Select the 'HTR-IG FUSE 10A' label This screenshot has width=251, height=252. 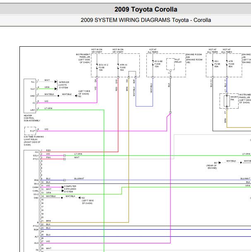click(x=123, y=67)
